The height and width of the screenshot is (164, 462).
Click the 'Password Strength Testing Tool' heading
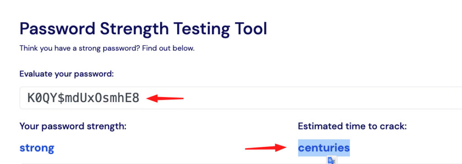143,29
